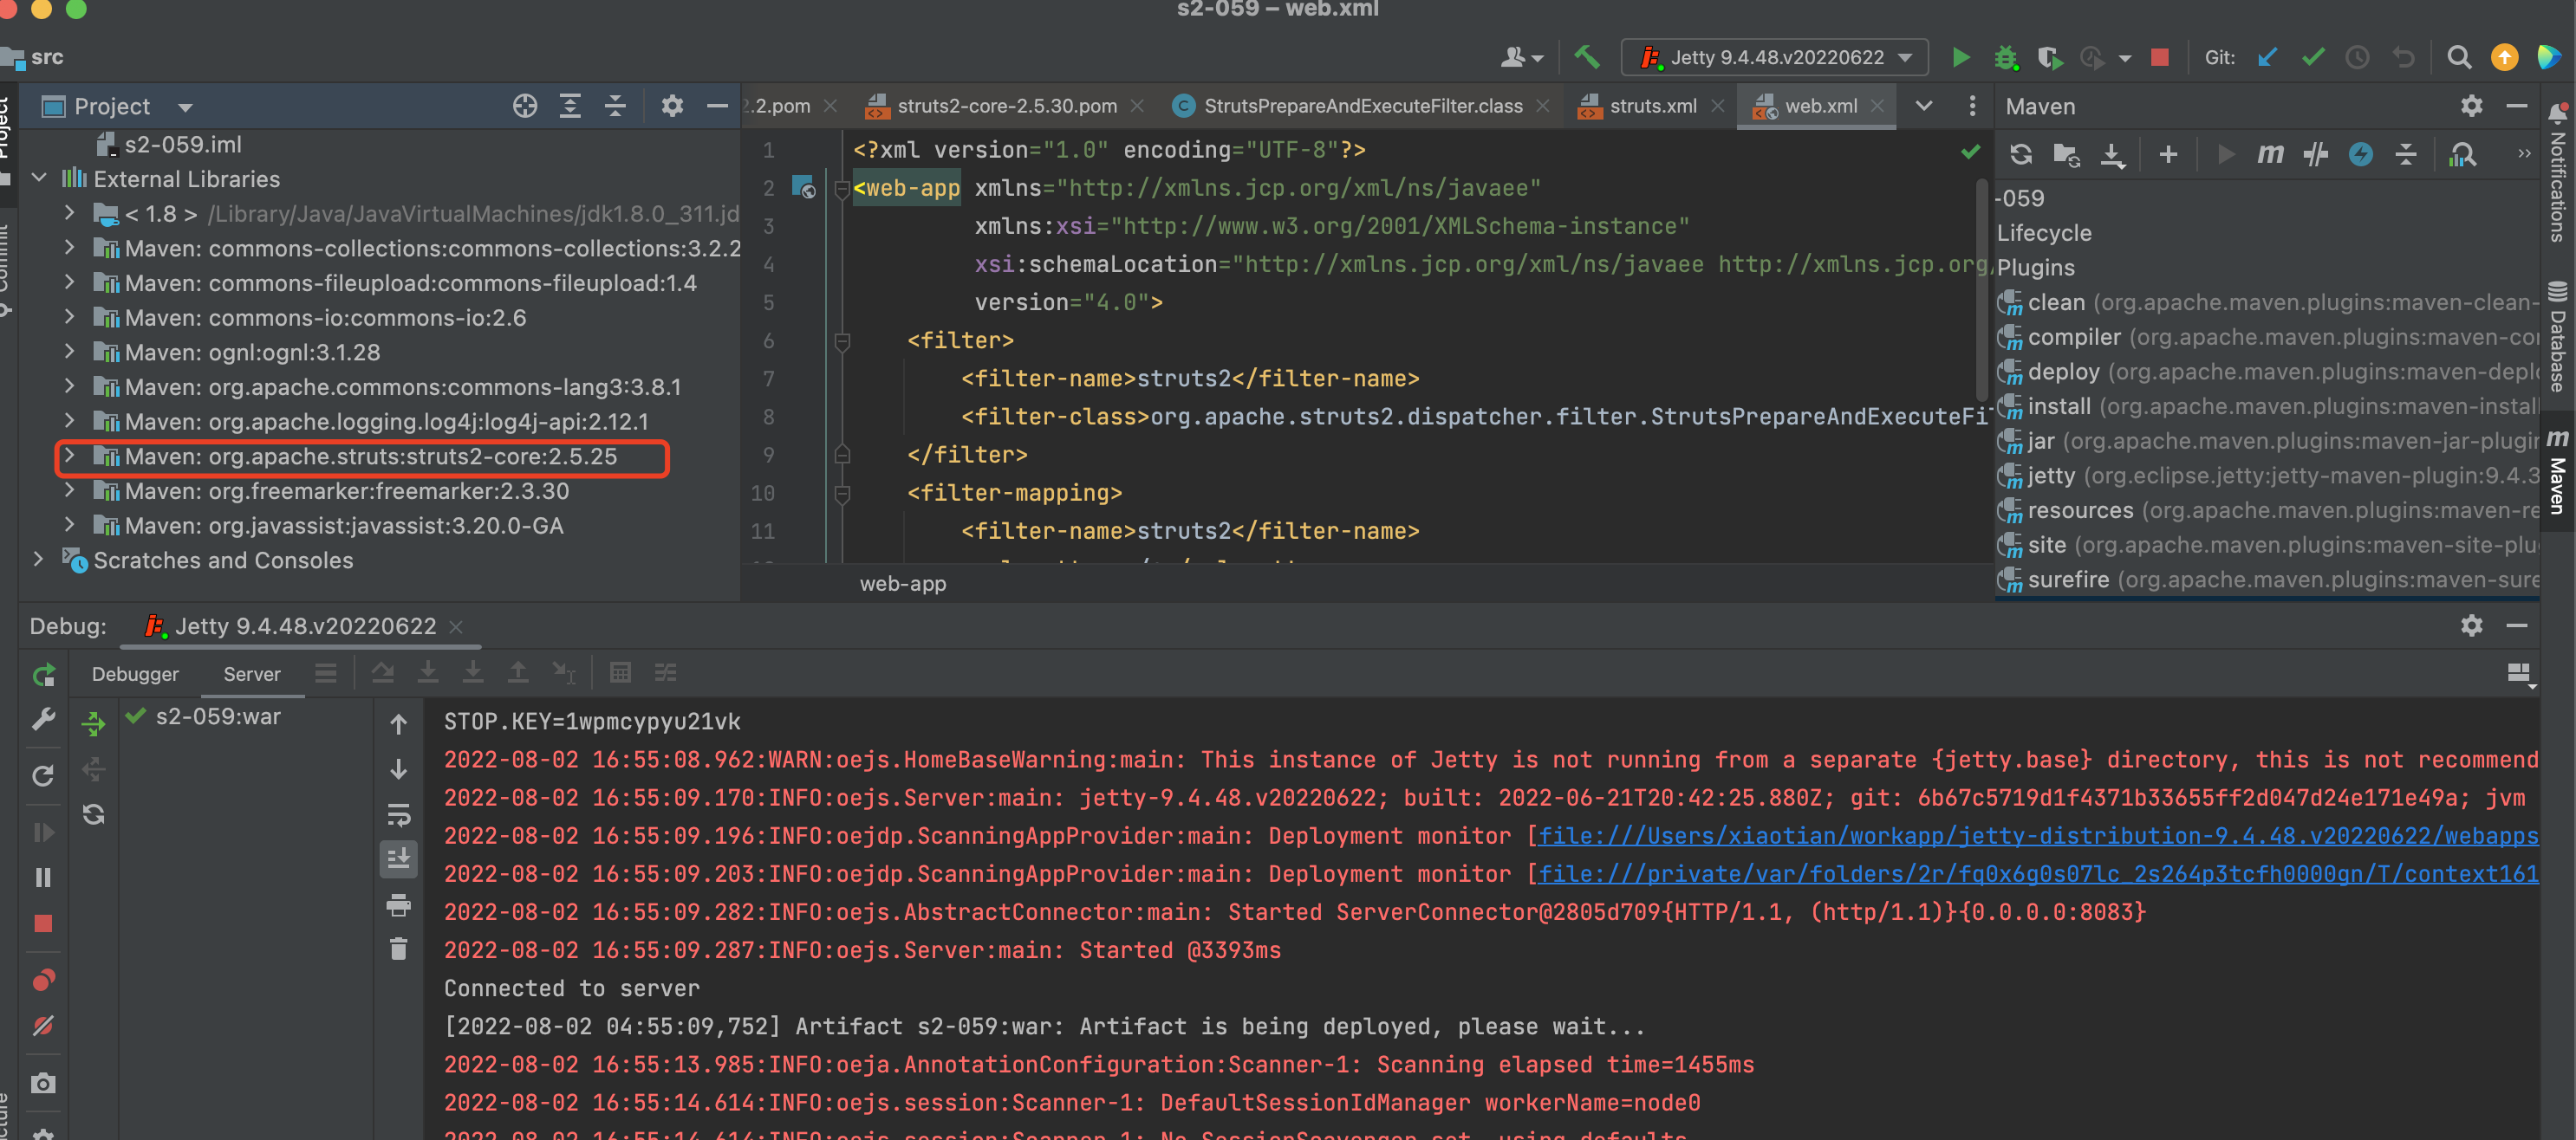This screenshot has height=1140, width=2576.
Task: Start debugging with the green bug icon
Action: [x=2005, y=58]
